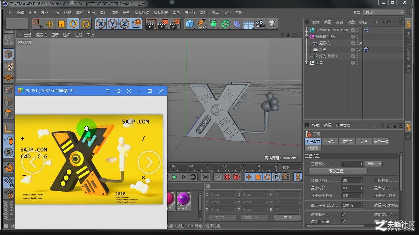Toggle the Z axis lock
The height and width of the screenshot is (235, 419).
124,24
